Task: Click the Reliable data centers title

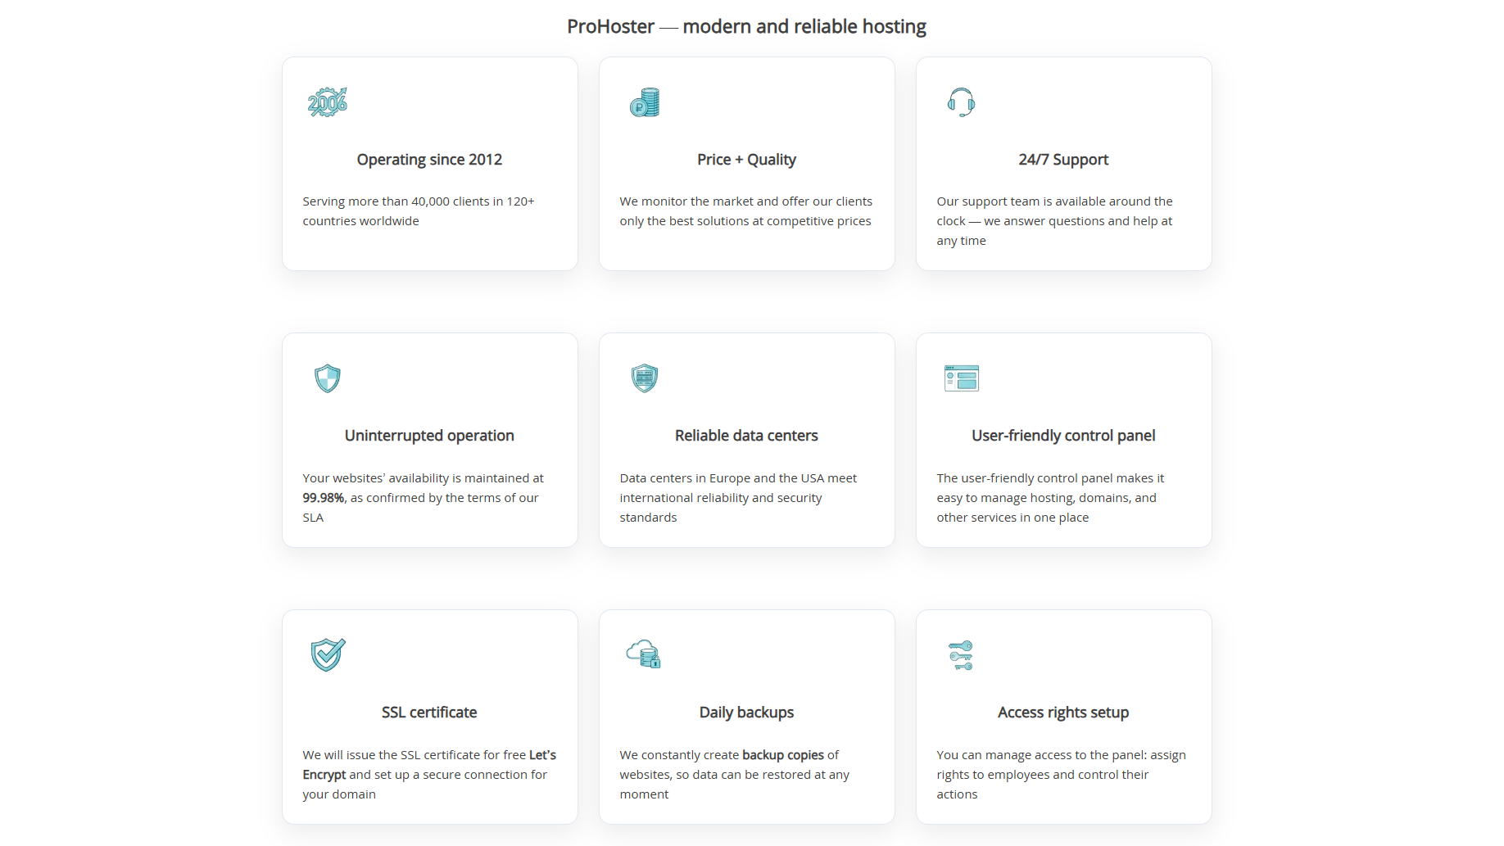Action: pos(746,436)
